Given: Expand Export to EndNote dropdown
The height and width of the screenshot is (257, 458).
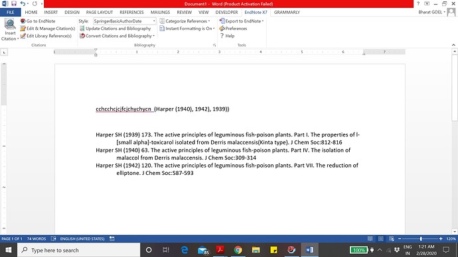Looking at the screenshot, I should tap(242, 21).
